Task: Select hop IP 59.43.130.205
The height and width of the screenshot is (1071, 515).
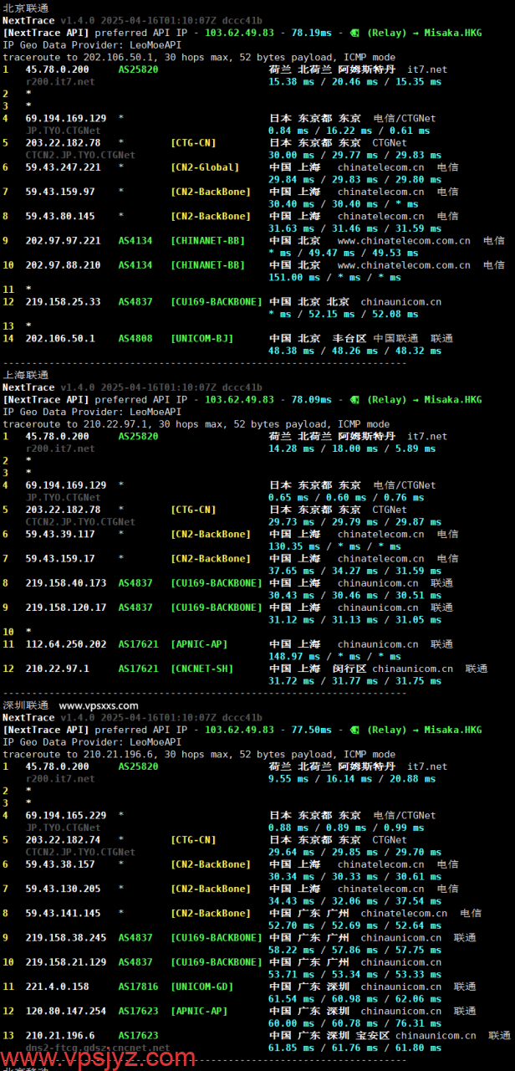Action: pyautogui.click(x=64, y=889)
